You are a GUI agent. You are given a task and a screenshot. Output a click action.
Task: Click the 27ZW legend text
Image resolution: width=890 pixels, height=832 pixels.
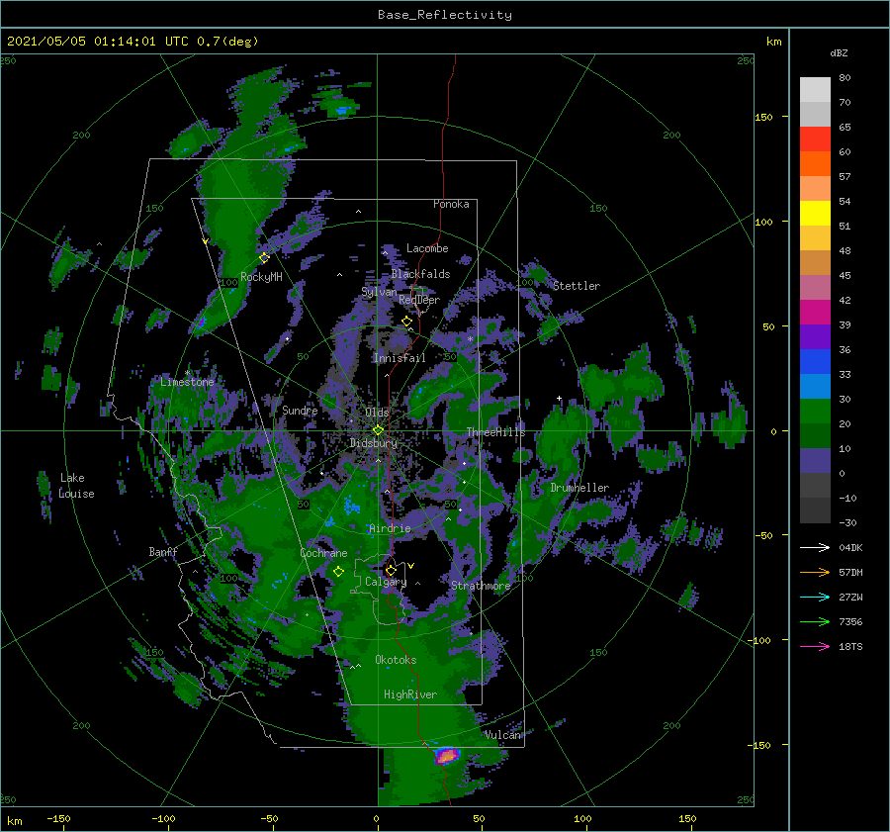pos(850,597)
